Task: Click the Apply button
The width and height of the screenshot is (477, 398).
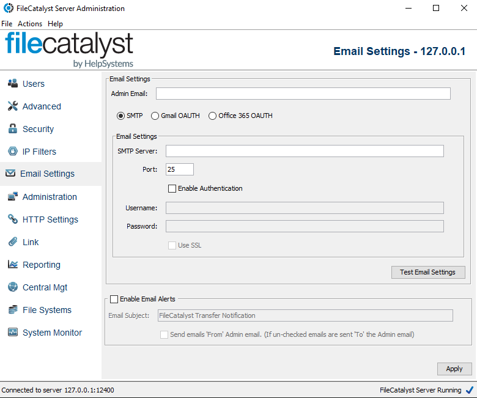Action: click(x=454, y=369)
